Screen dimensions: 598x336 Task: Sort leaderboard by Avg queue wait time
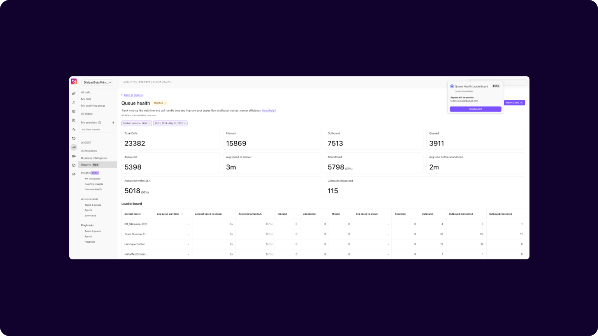(x=169, y=214)
